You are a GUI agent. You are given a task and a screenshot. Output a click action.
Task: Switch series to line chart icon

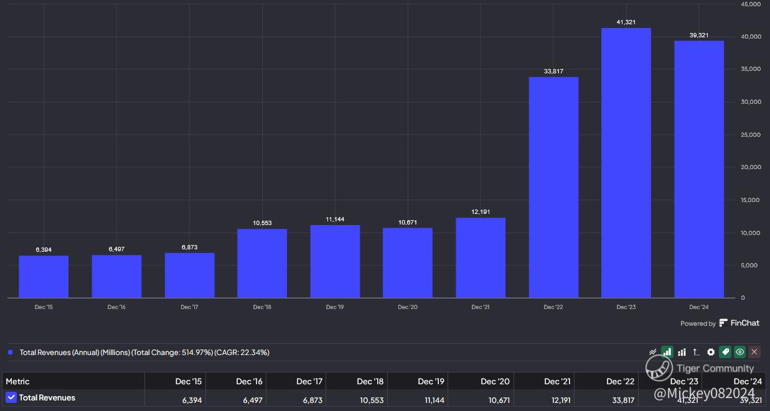click(x=653, y=352)
